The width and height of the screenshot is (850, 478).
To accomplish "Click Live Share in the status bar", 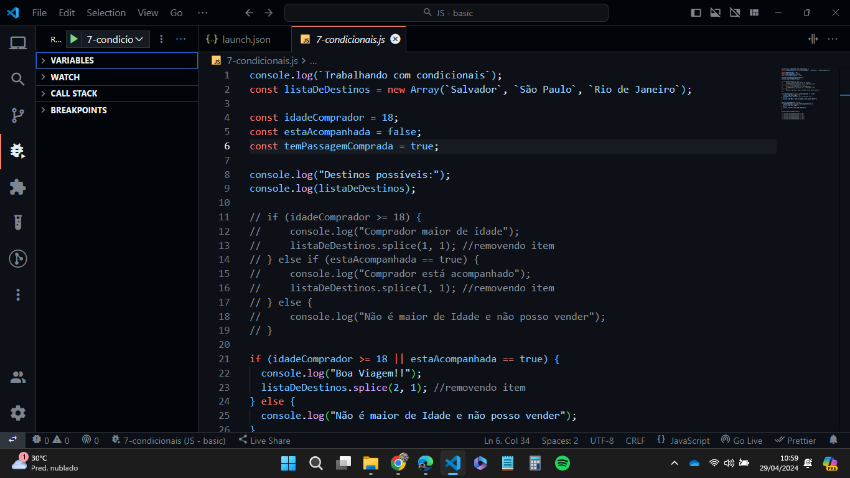I will click(x=264, y=440).
